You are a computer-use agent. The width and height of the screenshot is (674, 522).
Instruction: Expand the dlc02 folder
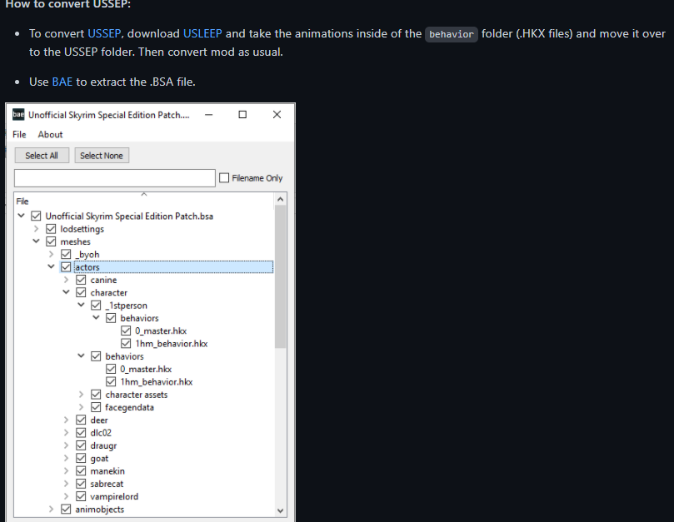[66, 433]
